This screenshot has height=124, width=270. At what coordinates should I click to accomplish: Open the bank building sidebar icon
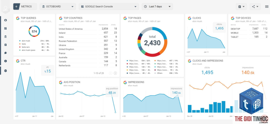click(5, 37)
